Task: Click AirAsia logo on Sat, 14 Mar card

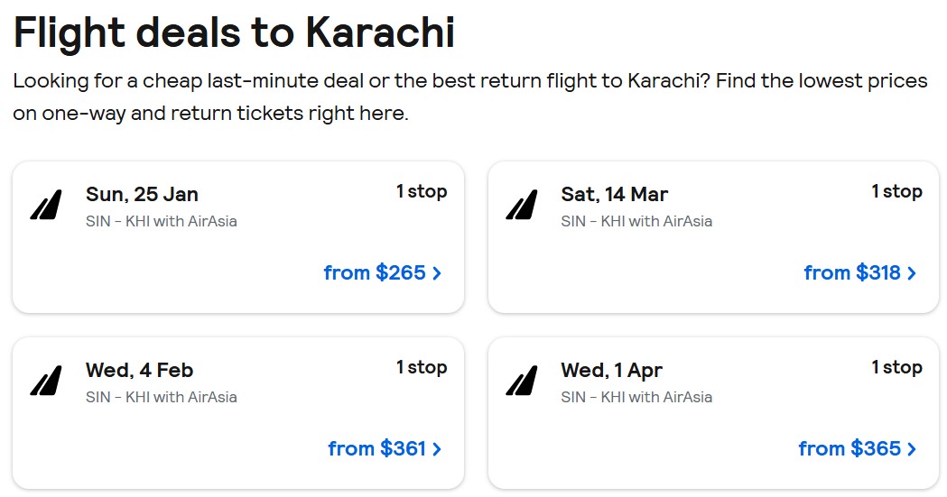Action: click(521, 206)
